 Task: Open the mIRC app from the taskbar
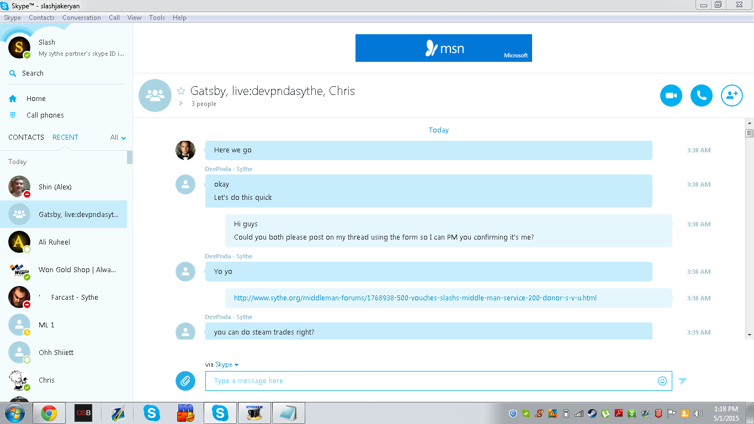(x=185, y=413)
